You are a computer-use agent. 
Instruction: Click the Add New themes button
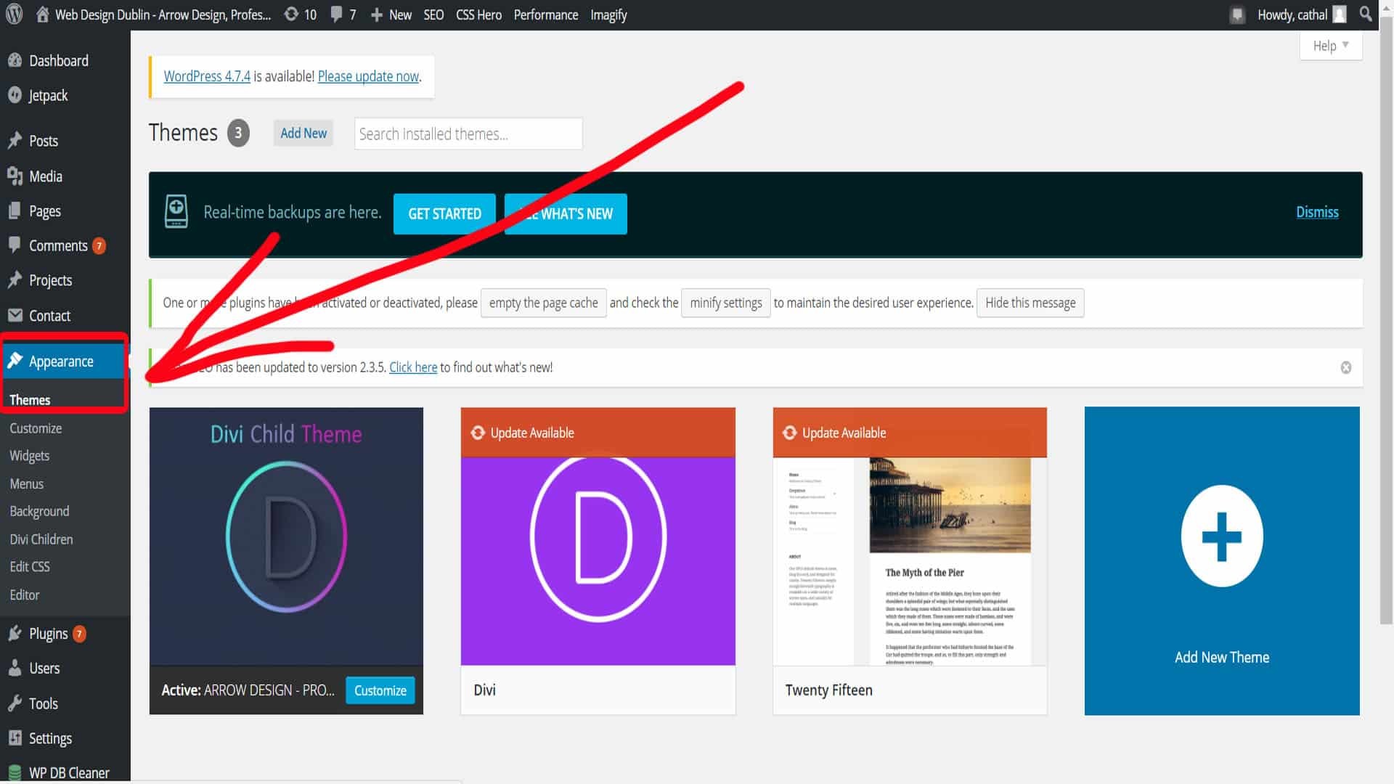(x=303, y=133)
